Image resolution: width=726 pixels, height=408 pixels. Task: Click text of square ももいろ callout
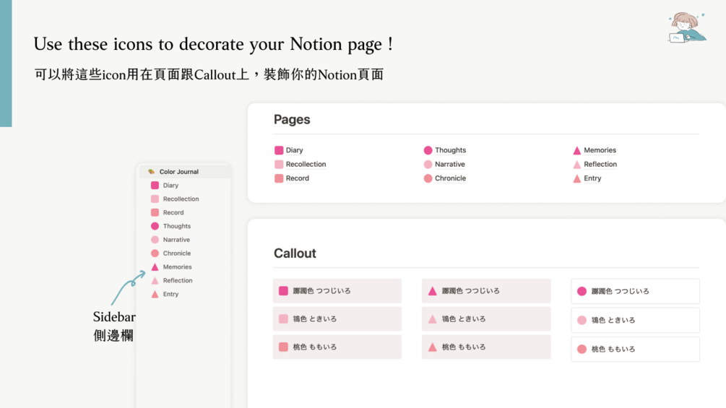[314, 347]
